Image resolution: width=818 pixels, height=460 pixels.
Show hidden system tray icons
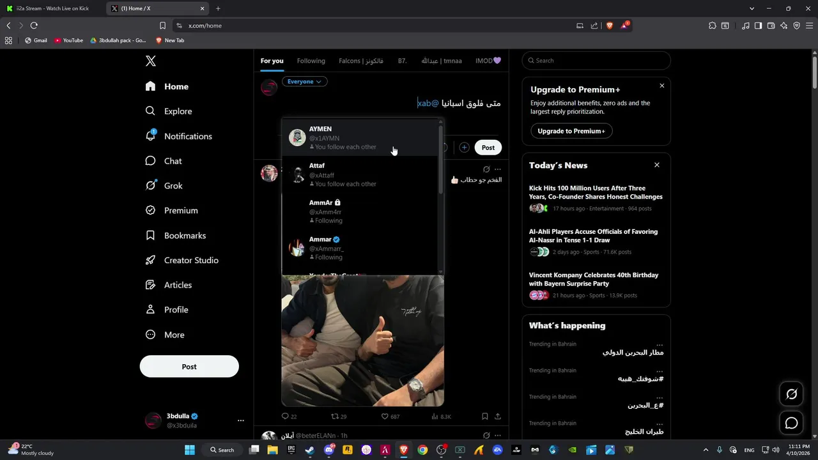(706, 450)
